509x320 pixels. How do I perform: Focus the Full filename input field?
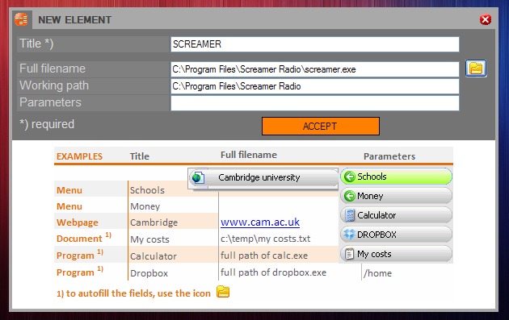point(315,69)
